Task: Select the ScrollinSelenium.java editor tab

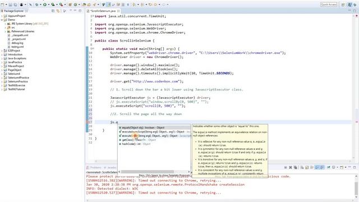Action: click(x=103, y=11)
